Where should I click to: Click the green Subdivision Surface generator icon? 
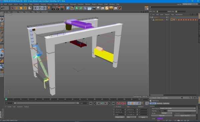77,8
